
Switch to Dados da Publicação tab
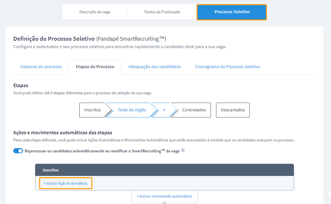pos(162,12)
